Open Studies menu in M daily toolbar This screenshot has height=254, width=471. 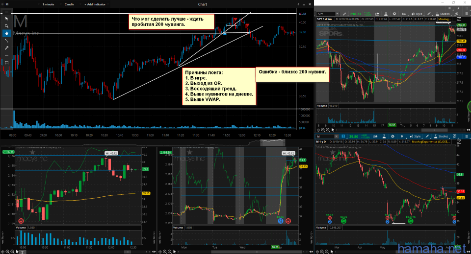click(442, 136)
